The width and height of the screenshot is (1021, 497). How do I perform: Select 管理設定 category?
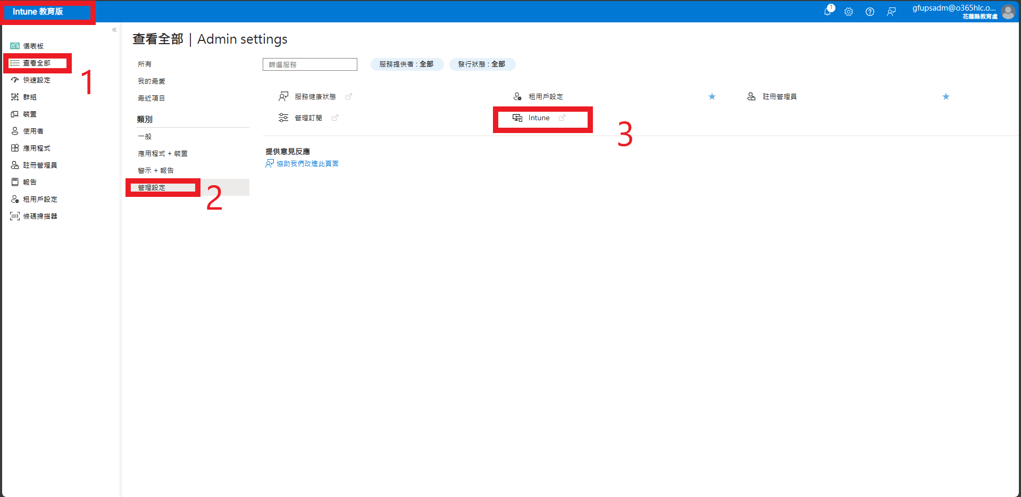[152, 187]
